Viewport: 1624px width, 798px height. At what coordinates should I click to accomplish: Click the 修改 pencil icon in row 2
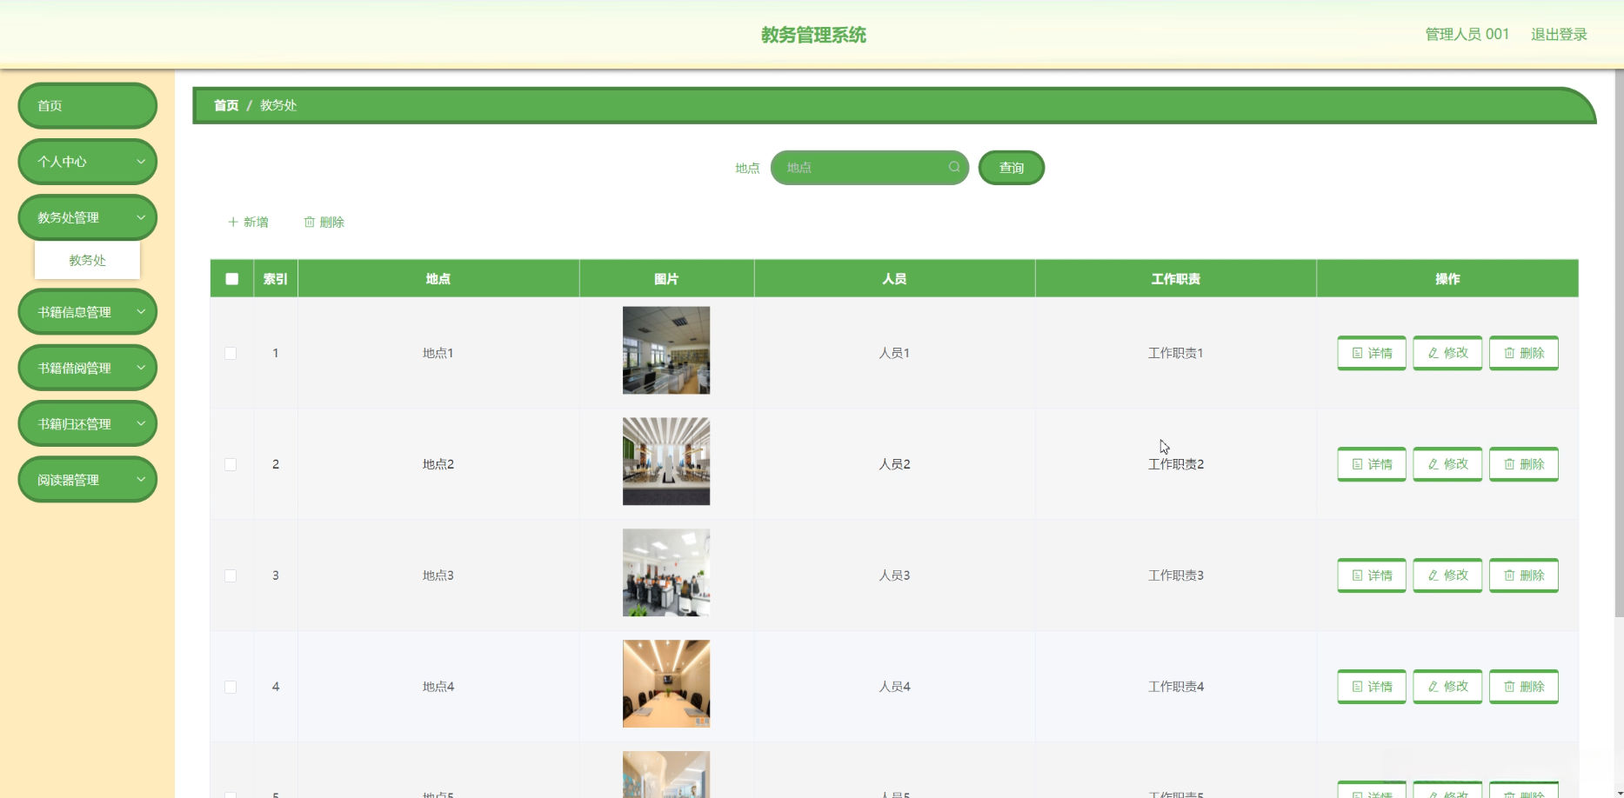point(1433,464)
